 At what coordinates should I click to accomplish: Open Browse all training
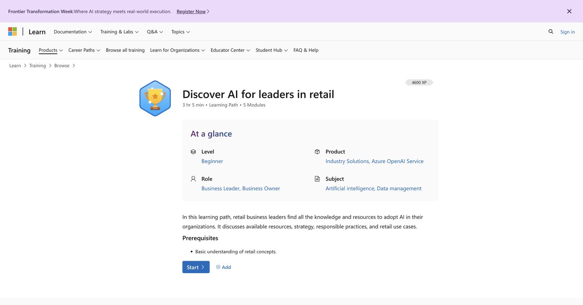pyautogui.click(x=125, y=50)
